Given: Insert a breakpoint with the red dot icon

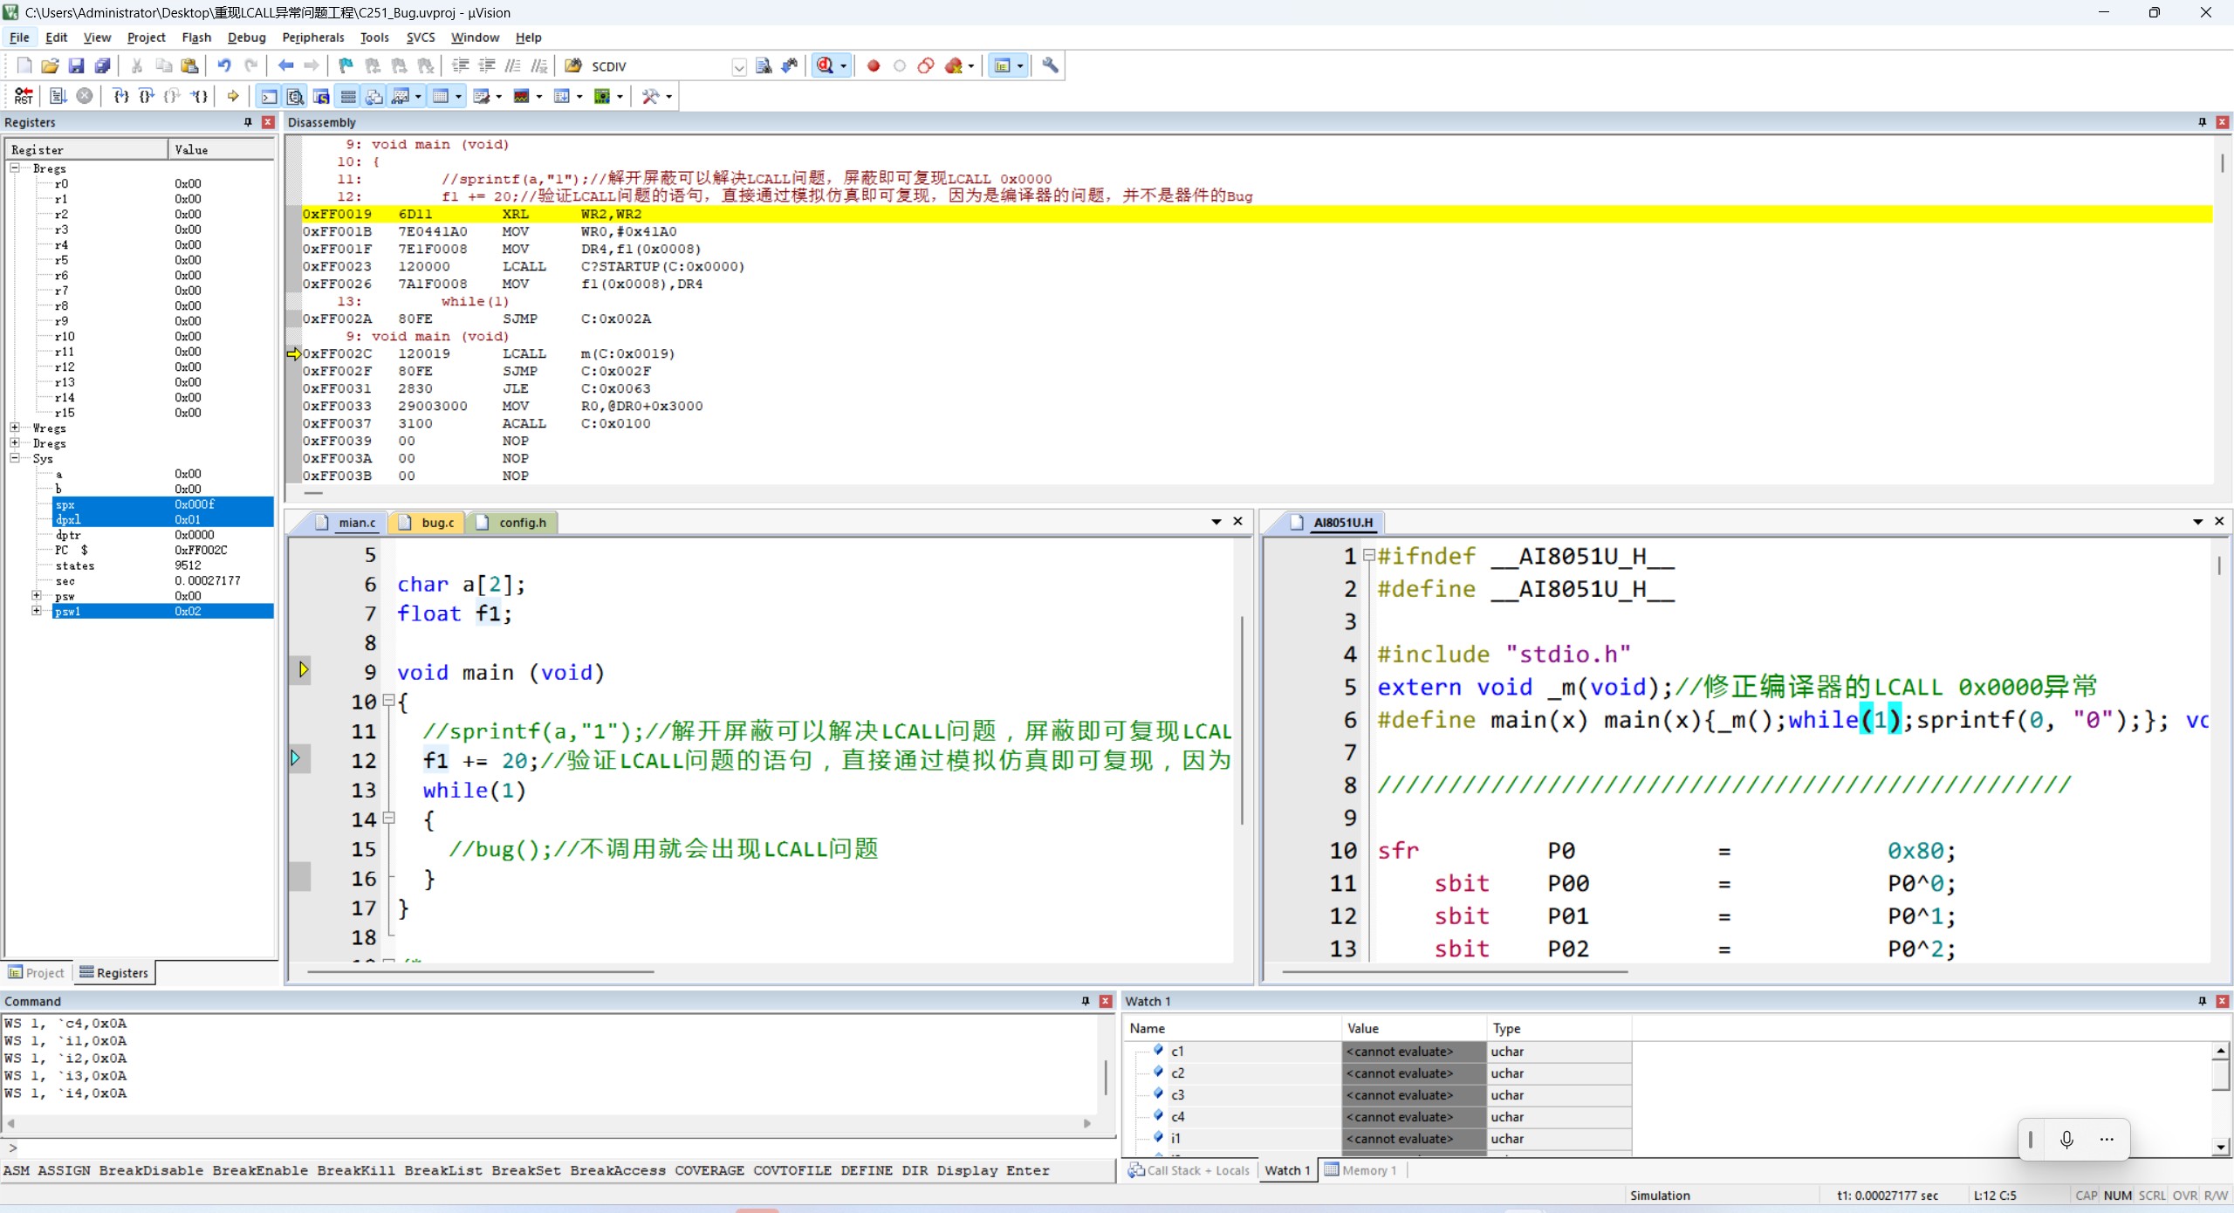Looking at the screenshot, I should click(x=874, y=65).
